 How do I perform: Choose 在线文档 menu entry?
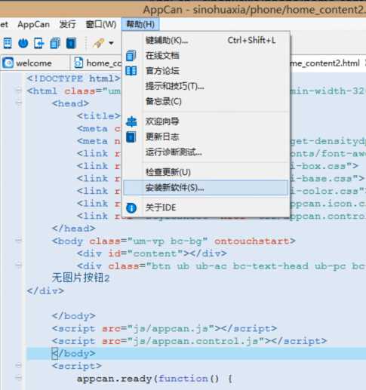pyautogui.click(x=205, y=56)
